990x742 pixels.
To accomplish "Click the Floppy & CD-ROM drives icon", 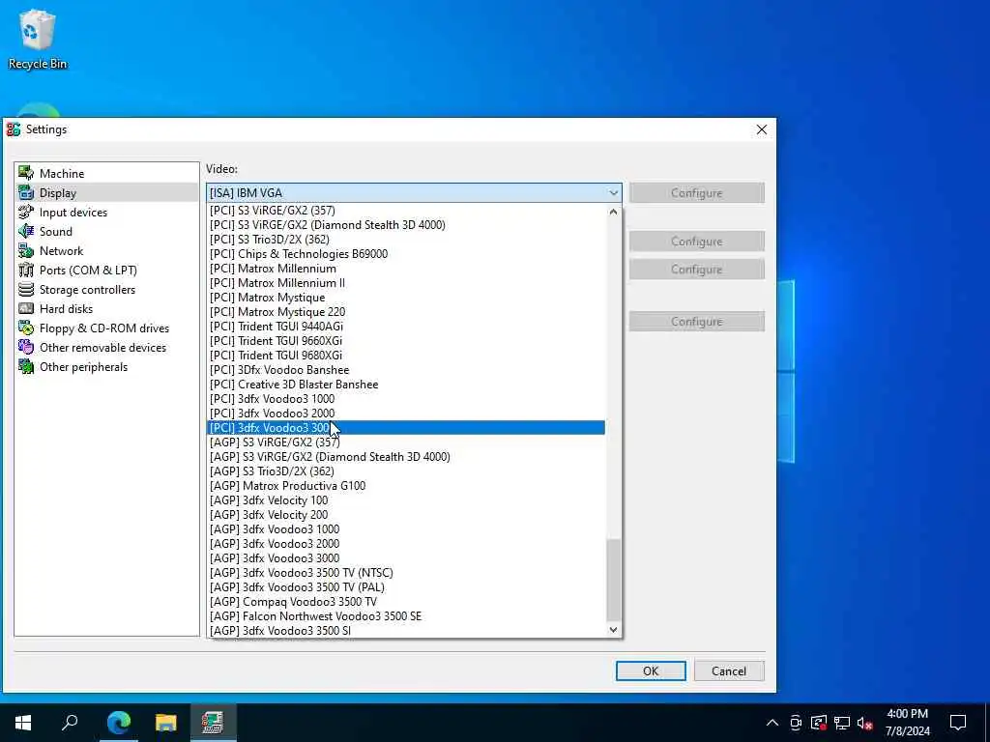I will pos(26,328).
